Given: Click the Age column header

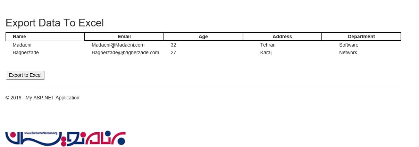Looking at the screenshot, I should [x=203, y=36].
